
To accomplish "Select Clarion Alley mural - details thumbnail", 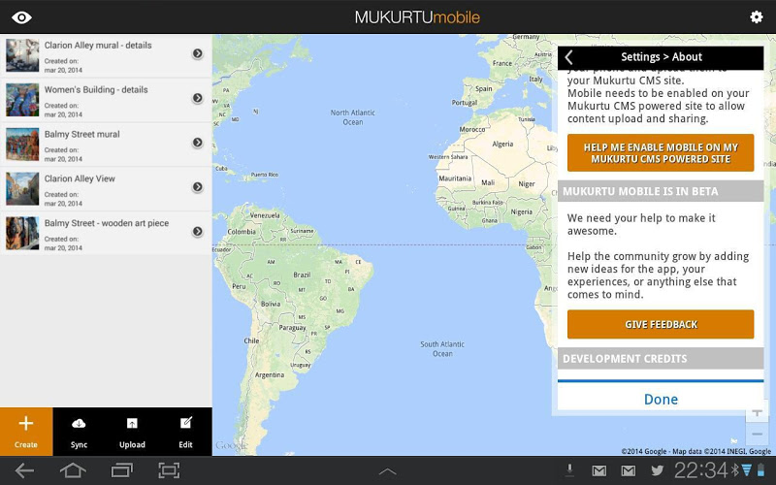I will (x=22, y=55).
